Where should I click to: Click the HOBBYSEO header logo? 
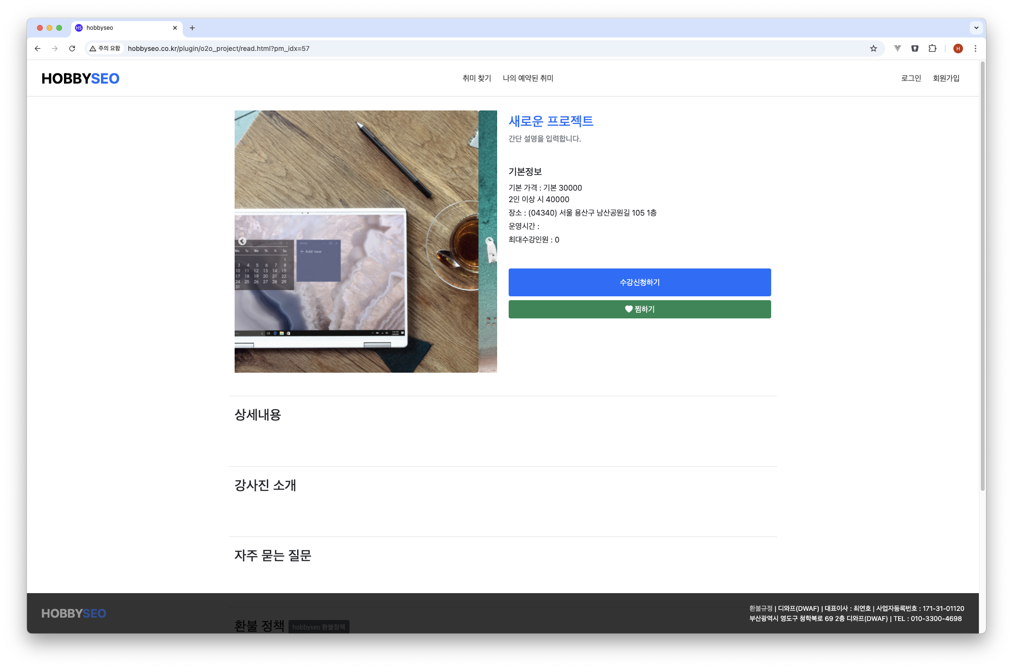coord(80,78)
